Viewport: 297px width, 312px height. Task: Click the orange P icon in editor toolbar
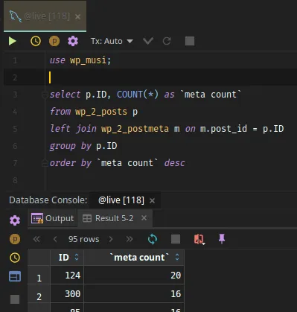coord(54,41)
